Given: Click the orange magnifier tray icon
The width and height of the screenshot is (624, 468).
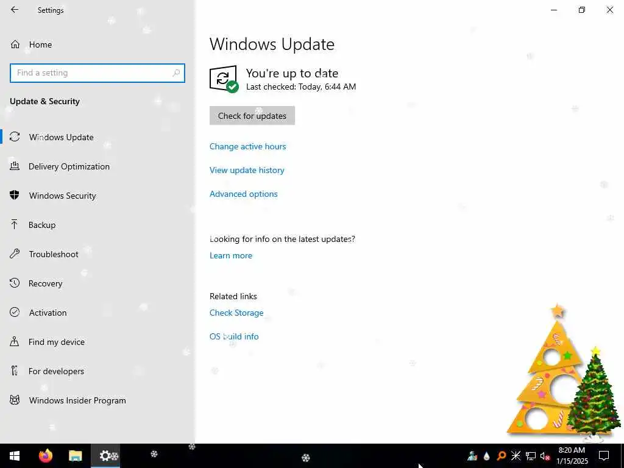Looking at the screenshot, I should tap(501, 456).
